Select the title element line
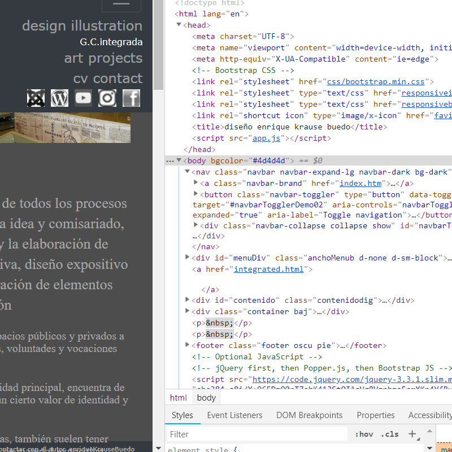Screen dimensions: 452x452 [x=290, y=127]
